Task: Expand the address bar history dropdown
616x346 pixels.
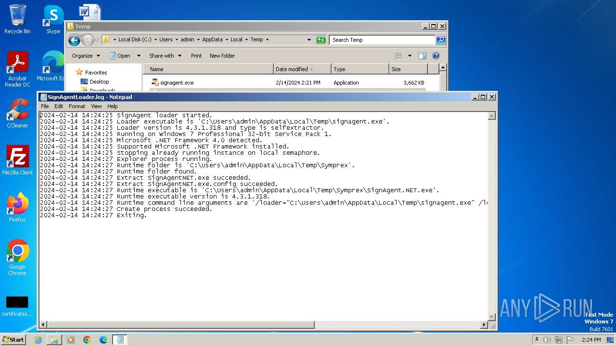Action: click(309, 40)
